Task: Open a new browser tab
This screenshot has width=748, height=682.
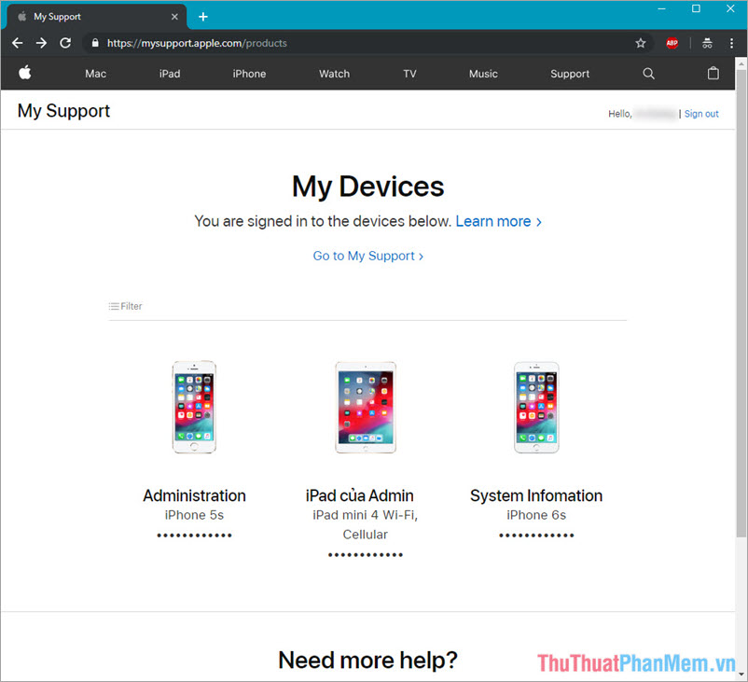Action: [x=203, y=16]
